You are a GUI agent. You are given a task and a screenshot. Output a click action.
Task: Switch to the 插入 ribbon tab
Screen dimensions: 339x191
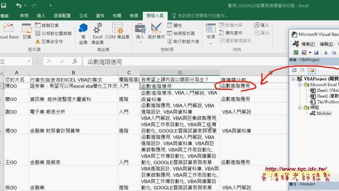[41, 15]
